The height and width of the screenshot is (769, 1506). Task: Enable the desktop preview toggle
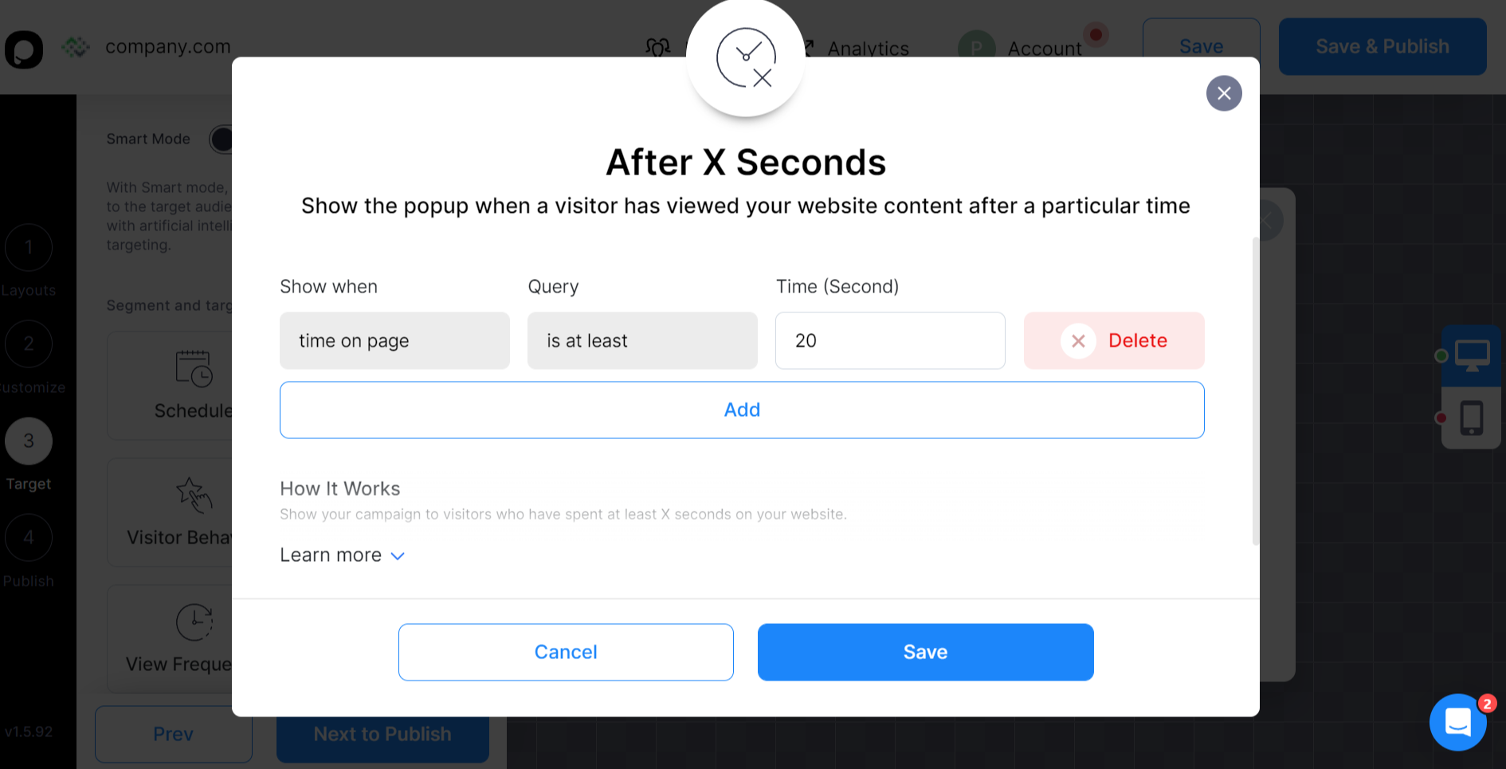point(1473,354)
